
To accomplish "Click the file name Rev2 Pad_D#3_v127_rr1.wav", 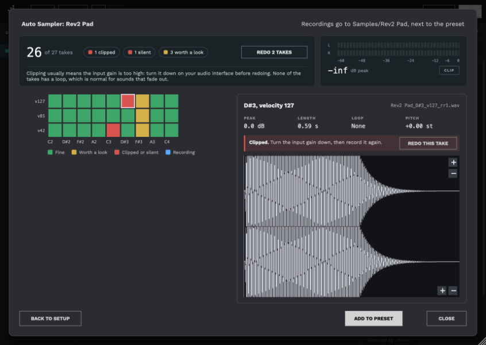I will click(x=425, y=105).
